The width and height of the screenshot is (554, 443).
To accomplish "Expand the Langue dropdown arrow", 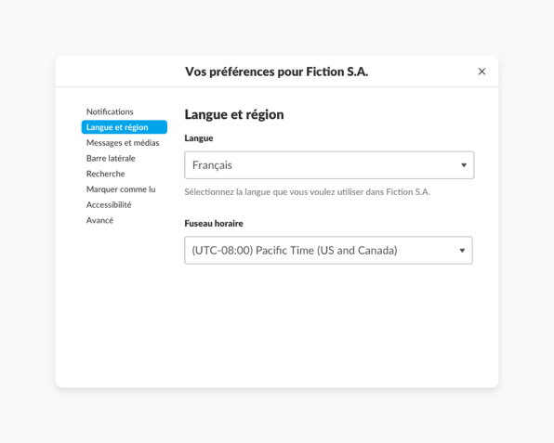I will [464, 165].
